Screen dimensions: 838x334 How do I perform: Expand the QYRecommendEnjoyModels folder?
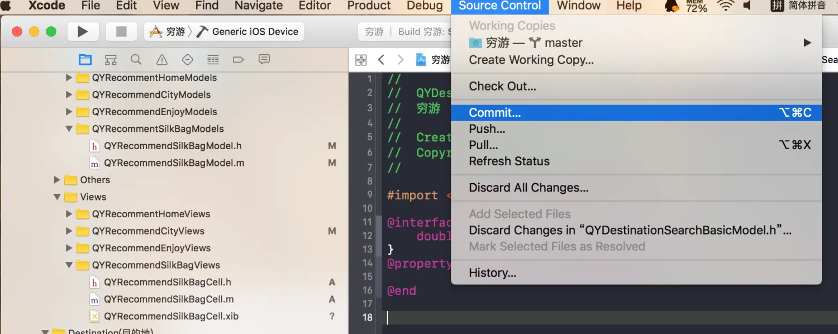69,112
